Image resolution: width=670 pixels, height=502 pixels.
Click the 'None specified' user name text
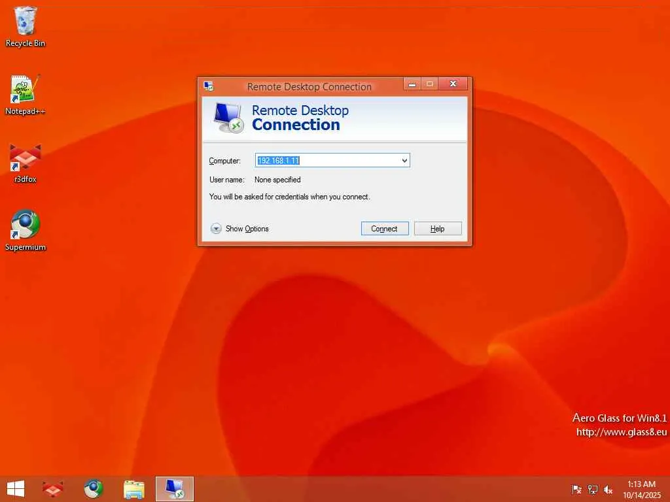(x=277, y=180)
